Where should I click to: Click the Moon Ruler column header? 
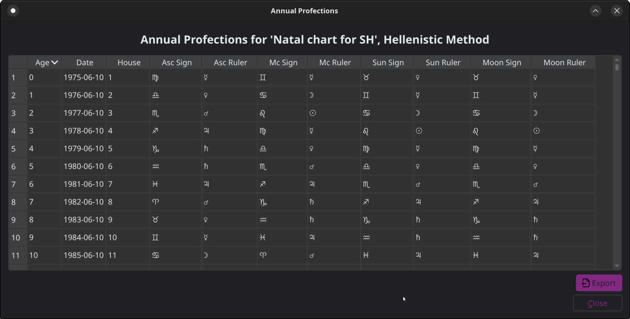point(564,62)
